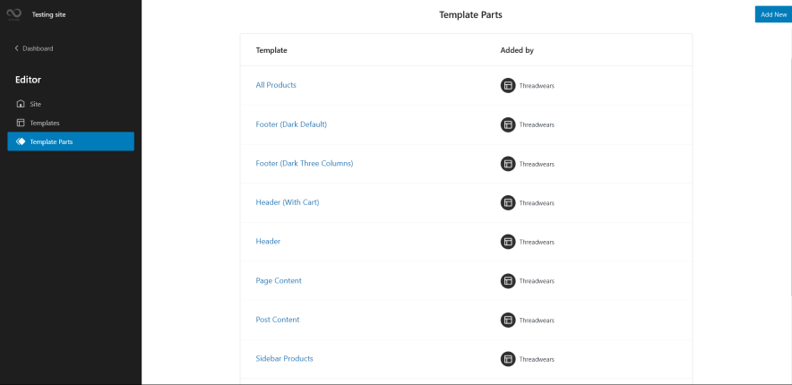Select Templates in the editor sidebar
Screen dimensions: 792x385
[45, 123]
